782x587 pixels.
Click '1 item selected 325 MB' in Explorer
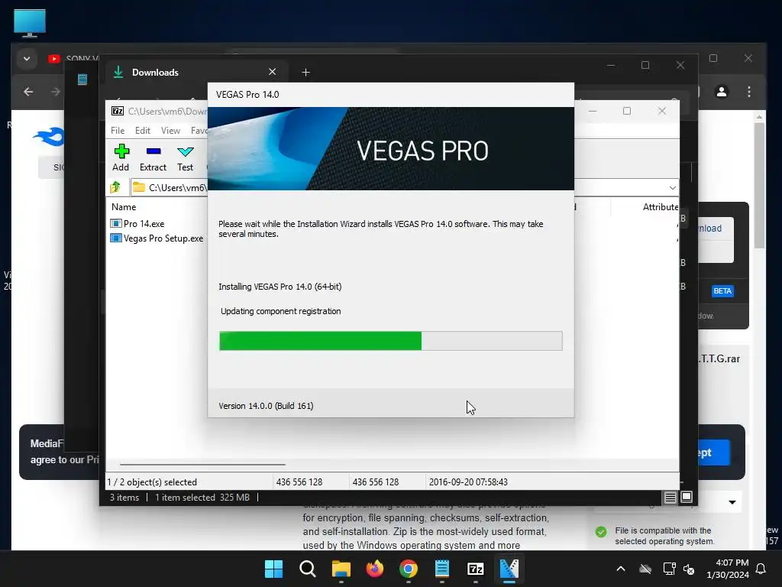(x=202, y=498)
